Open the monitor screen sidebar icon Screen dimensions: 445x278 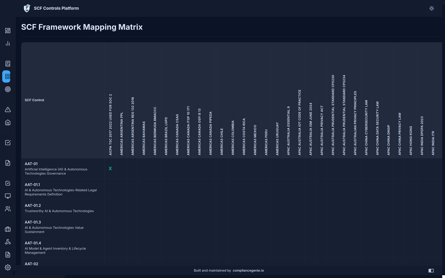click(x=8, y=196)
